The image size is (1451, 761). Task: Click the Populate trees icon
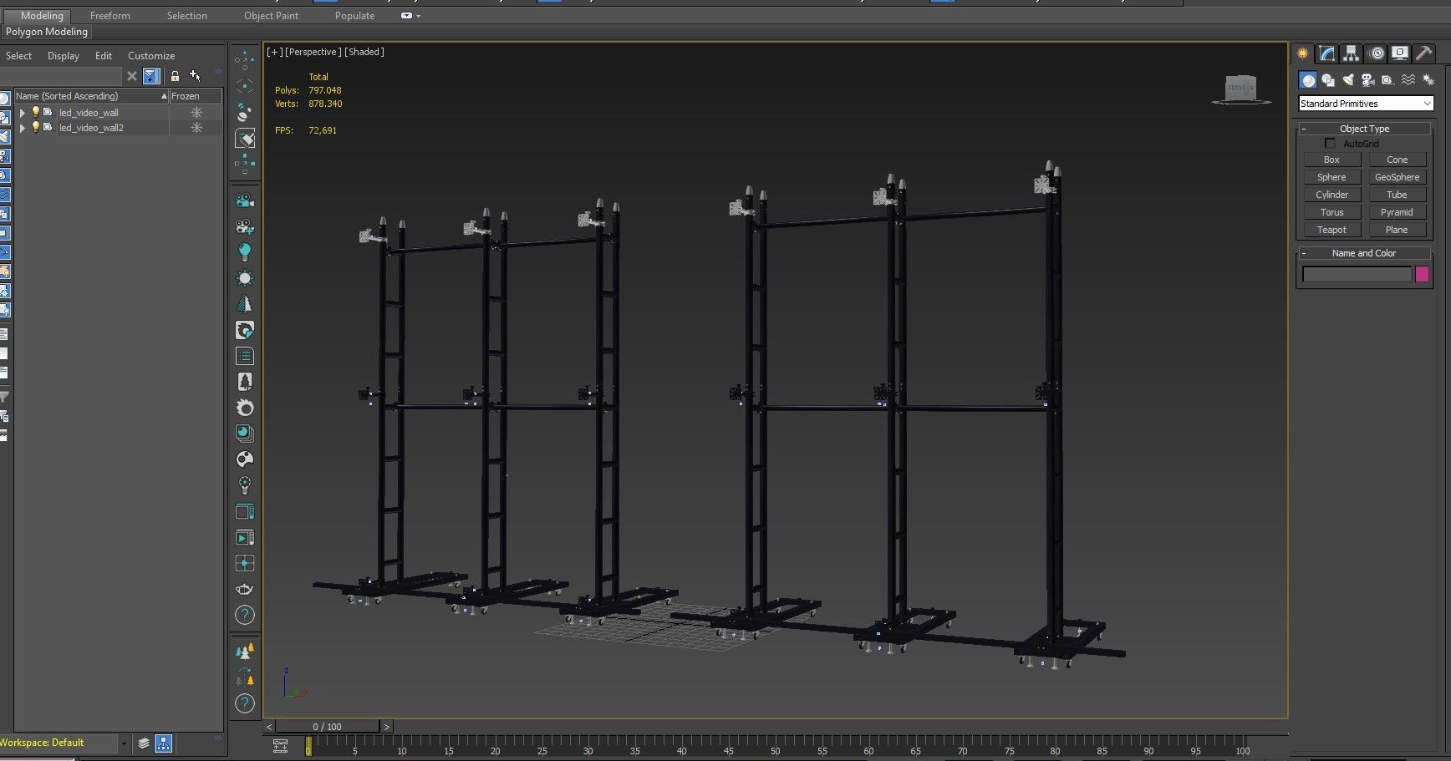point(245,652)
